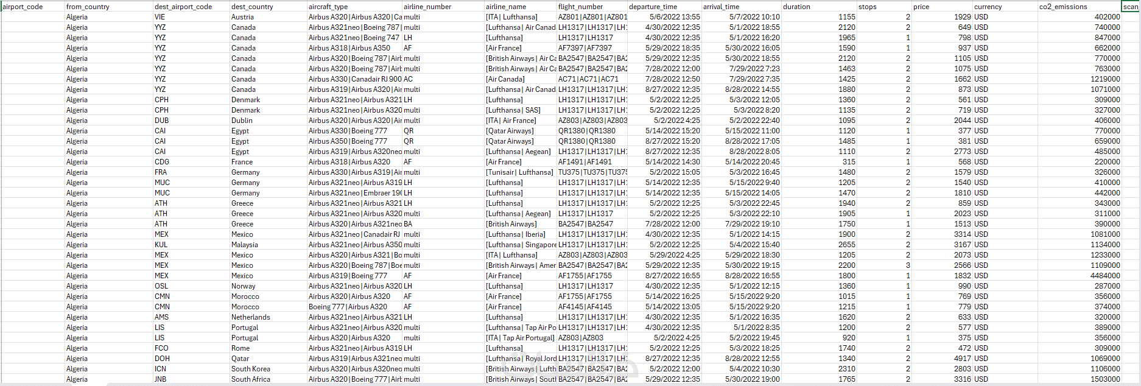Select the co2 emissions cell 4484000
Image resolution: width=1141 pixels, height=386 pixels.
(x=1080, y=276)
